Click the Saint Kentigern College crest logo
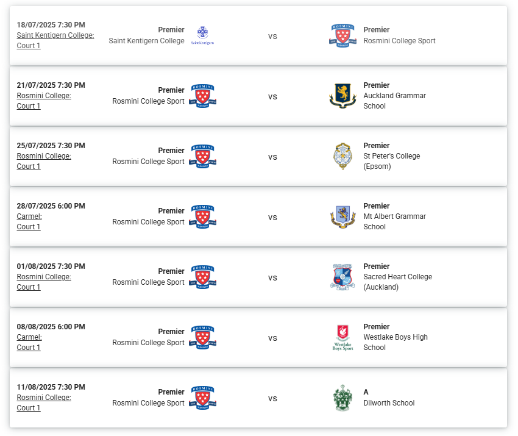Screen dimensions: 518x436 (x=202, y=35)
